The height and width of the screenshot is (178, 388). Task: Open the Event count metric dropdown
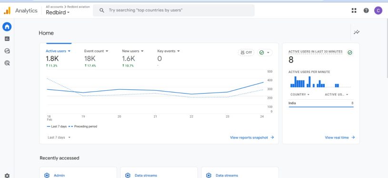[x=96, y=51]
